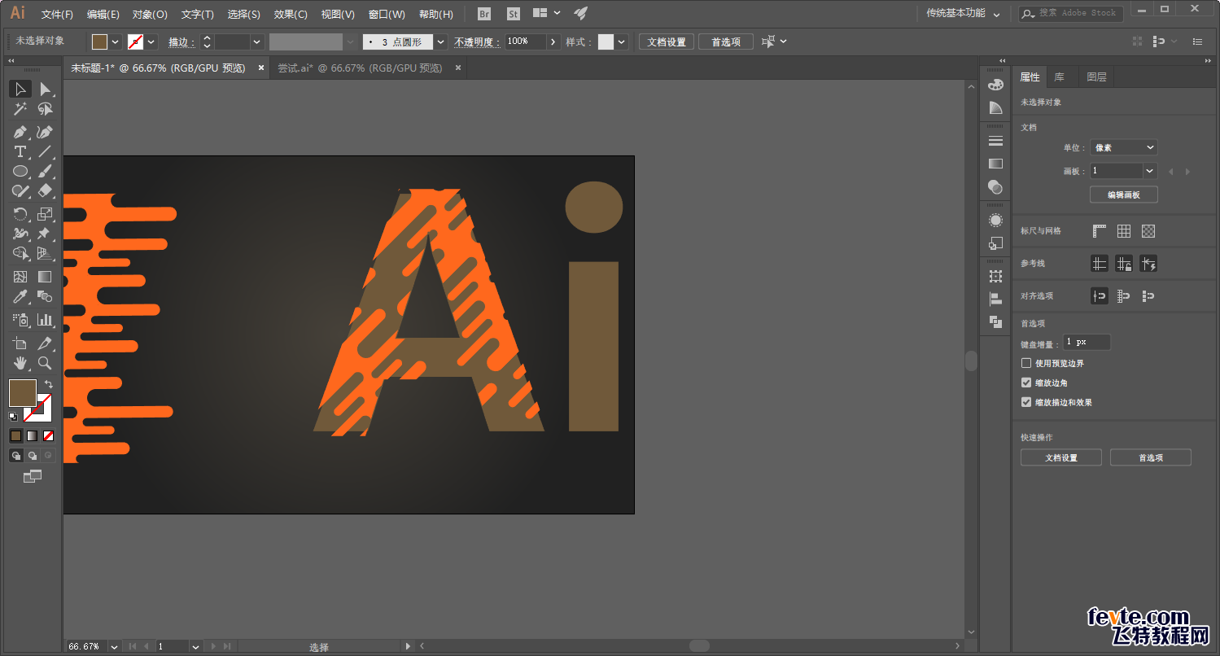Open the 3 点圆形 brush dropdown
1220x656 pixels.
click(440, 42)
